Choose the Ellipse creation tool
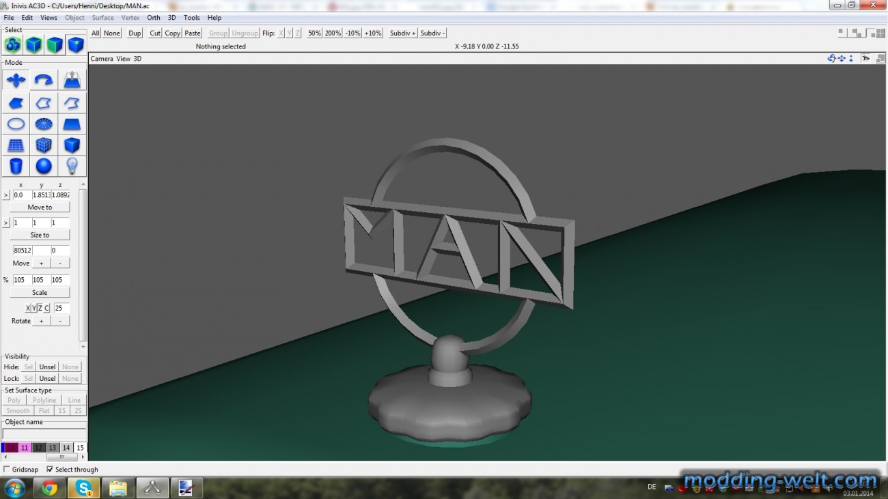Screen dimensions: 888x499 pos(16,124)
